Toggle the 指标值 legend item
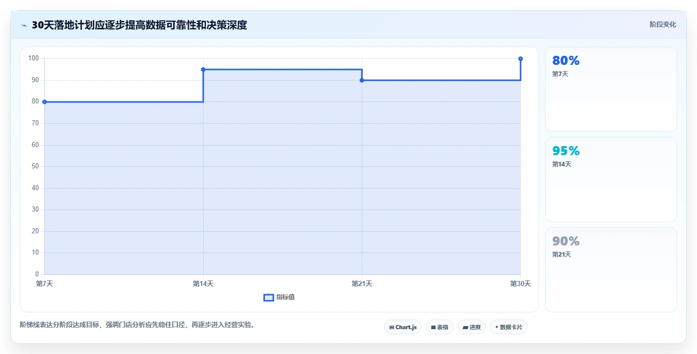 click(279, 297)
